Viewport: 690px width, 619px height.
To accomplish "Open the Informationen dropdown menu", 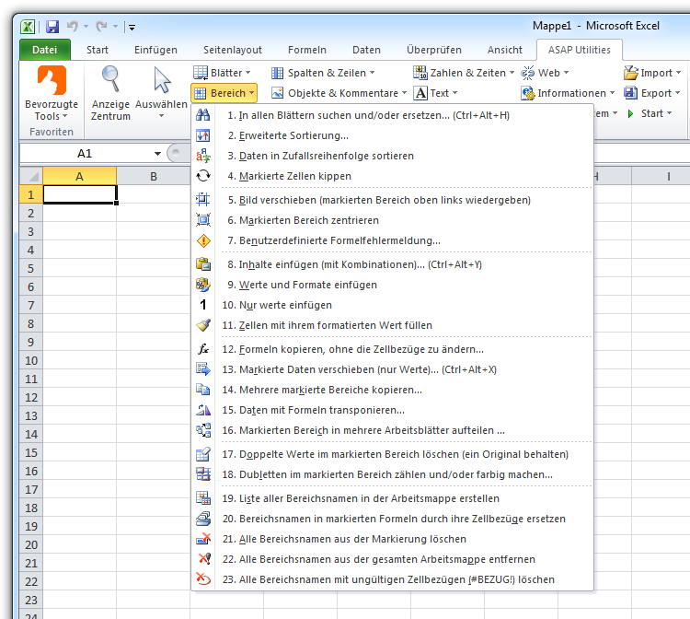I will point(568,93).
